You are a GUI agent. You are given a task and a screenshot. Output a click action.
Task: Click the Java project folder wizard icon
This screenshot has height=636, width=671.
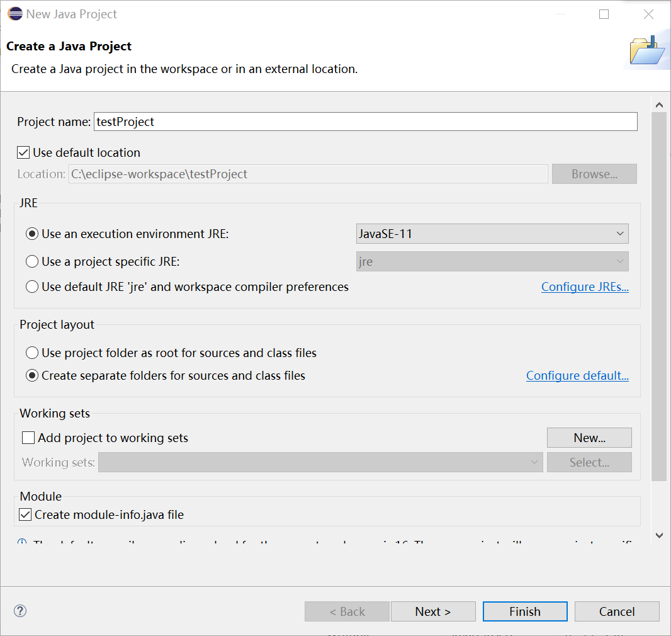click(x=647, y=50)
